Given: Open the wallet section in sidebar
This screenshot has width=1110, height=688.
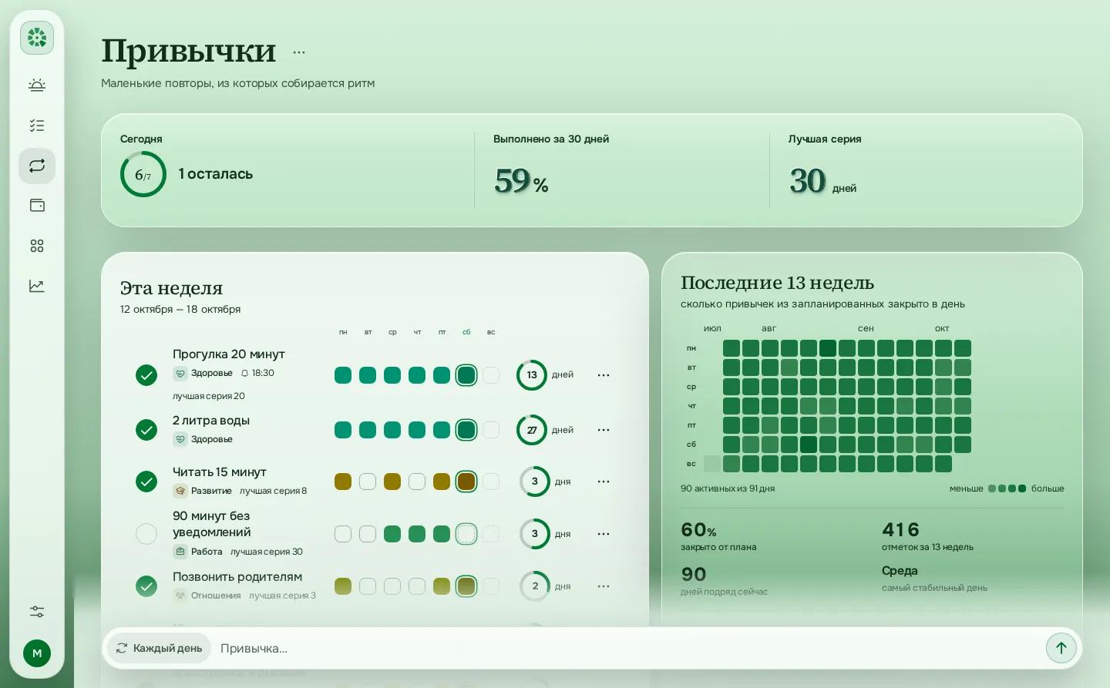Looking at the screenshot, I should 37,206.
